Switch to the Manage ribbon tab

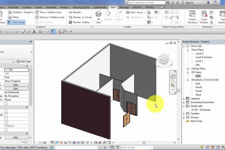pos(124,7)
